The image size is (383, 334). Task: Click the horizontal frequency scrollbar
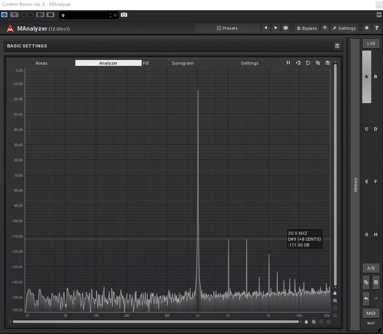tap(156, 322)
